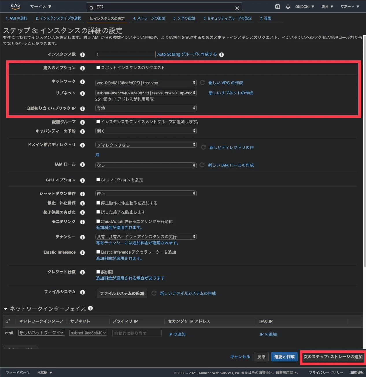Show info for 購入のオプション
The width and height of the screenshot is (366, 377).
click(x=82, y=68)
